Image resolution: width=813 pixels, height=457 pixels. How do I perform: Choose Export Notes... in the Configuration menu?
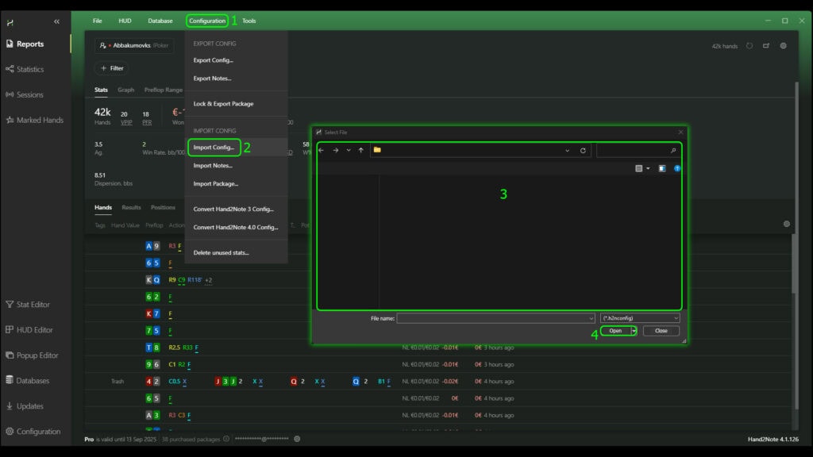(x=213, y=78)
